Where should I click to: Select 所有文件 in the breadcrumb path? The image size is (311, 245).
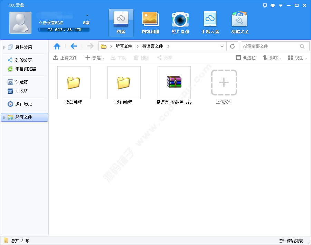coord(124,46)
